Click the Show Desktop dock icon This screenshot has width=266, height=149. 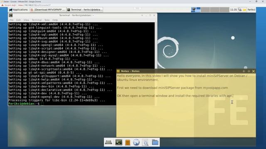108,142
